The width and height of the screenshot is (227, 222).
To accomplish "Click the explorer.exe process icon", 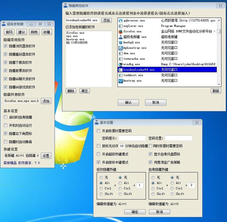I will click(x=120, y=26).
